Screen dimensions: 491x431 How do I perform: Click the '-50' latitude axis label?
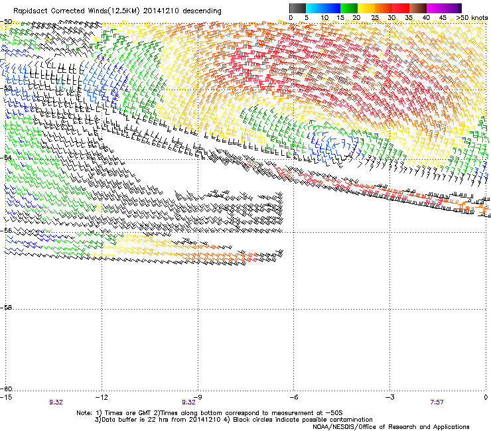point(6,22)
